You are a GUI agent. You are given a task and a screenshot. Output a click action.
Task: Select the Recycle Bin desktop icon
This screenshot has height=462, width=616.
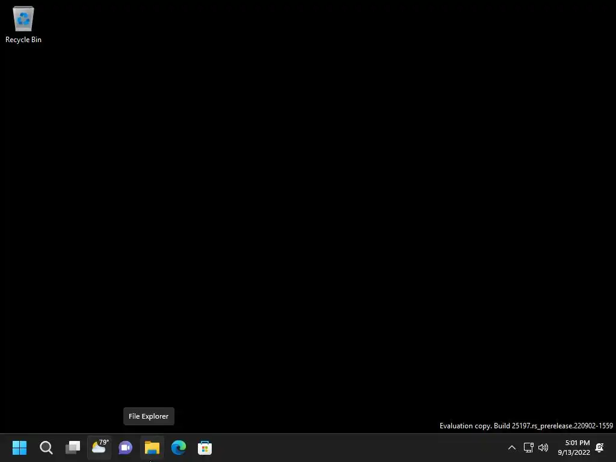[x=23, y=24]
